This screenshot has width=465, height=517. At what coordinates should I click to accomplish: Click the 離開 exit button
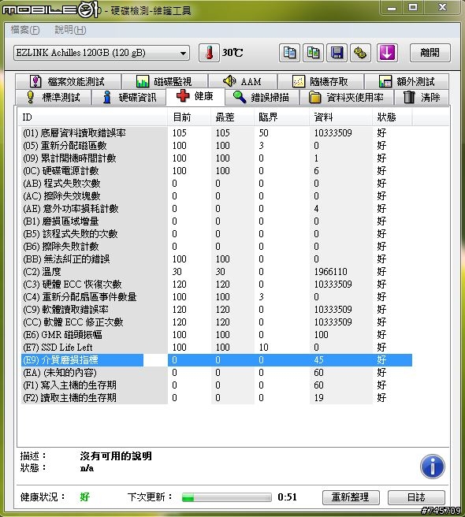pos(430,53)
